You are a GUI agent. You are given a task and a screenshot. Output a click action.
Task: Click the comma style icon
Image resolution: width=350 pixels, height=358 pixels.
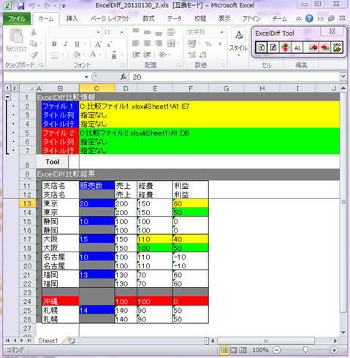[220, 44]
